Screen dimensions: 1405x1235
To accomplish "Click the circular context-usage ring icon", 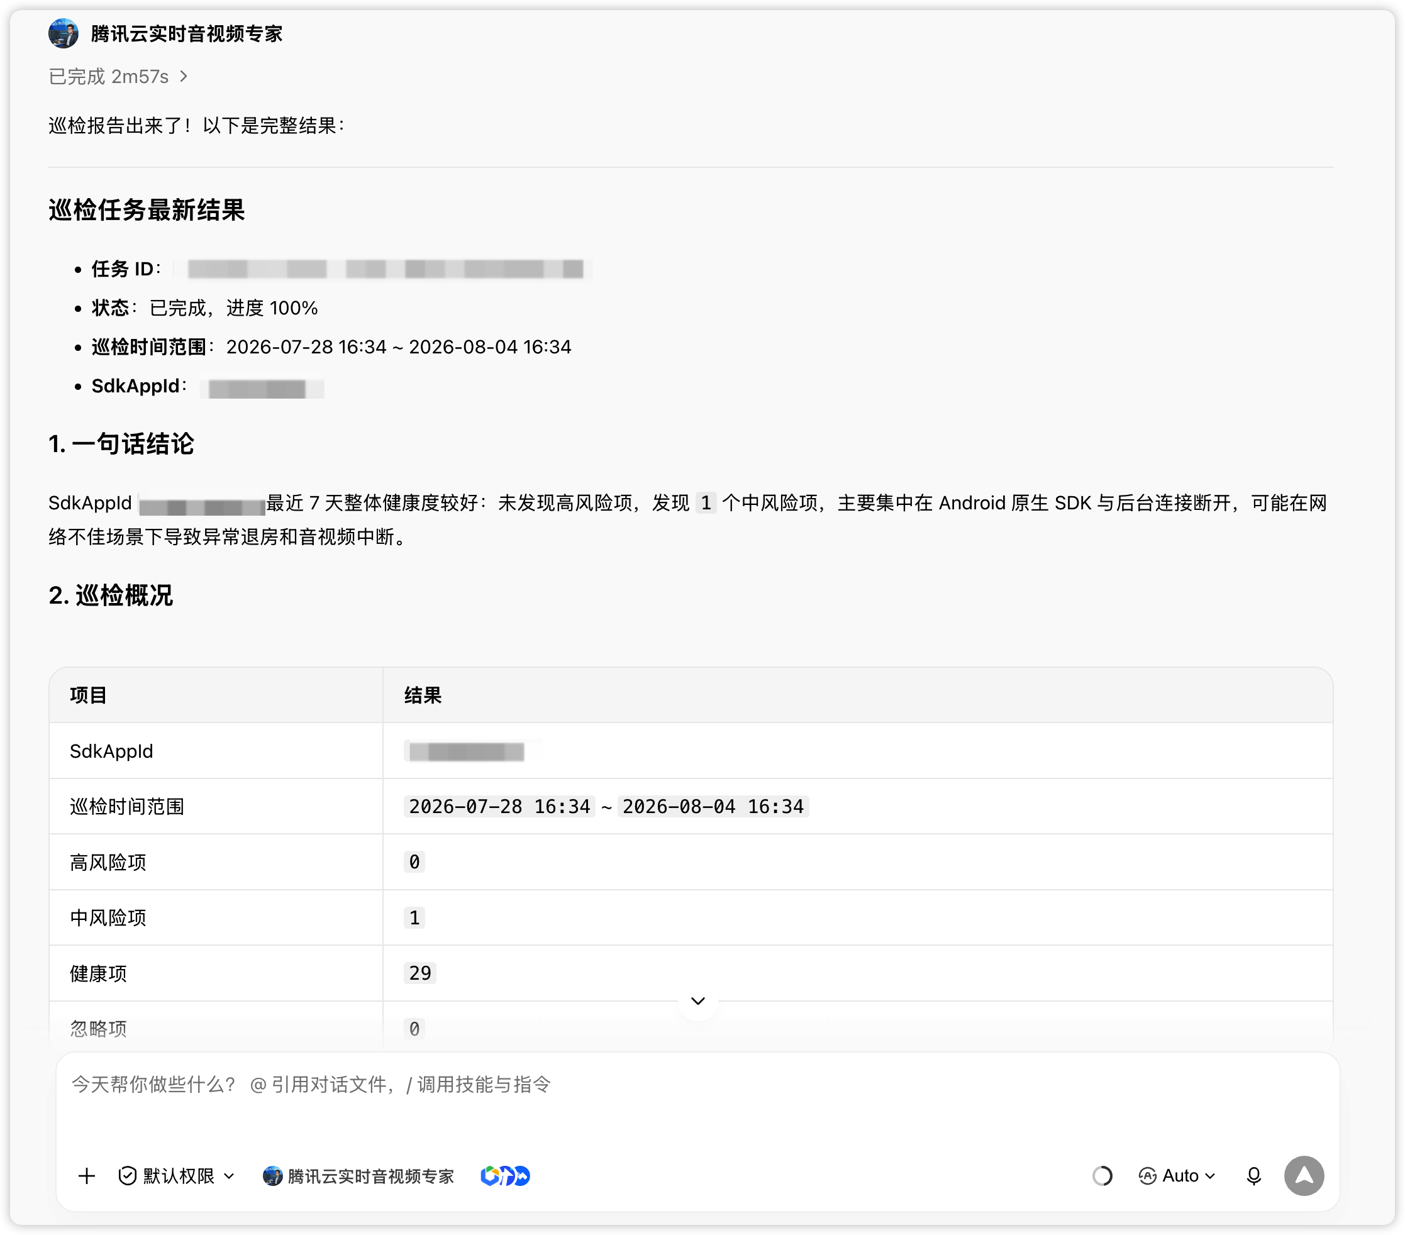I will point(1102,1176).
